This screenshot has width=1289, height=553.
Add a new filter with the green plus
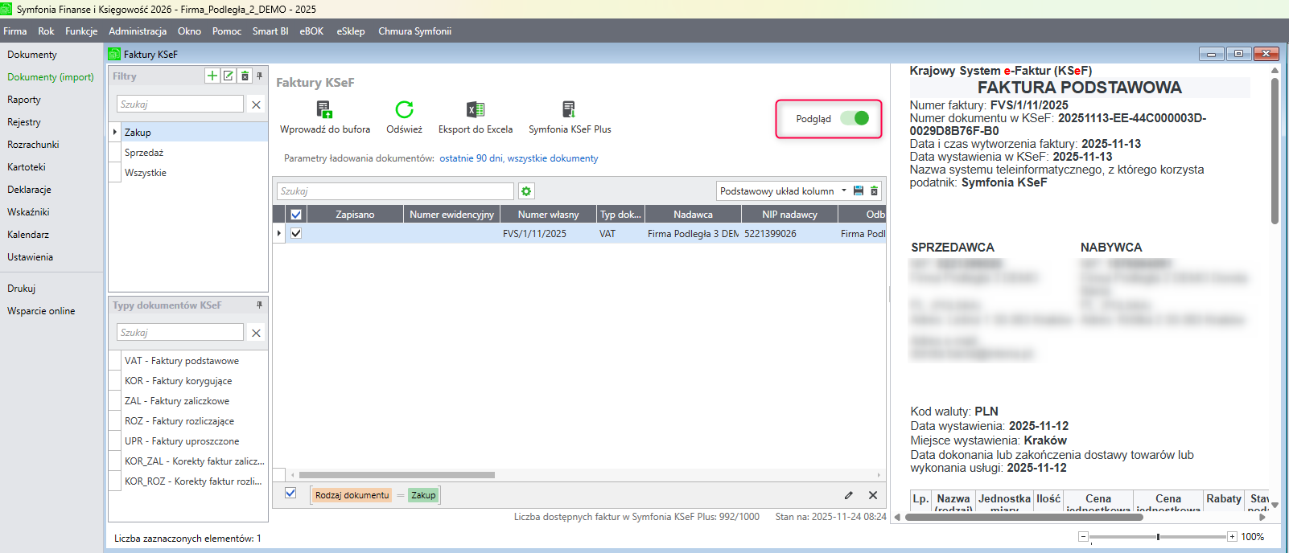[x=212, y=76]
